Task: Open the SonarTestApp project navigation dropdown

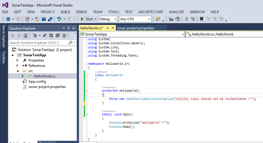Action: 132,34
